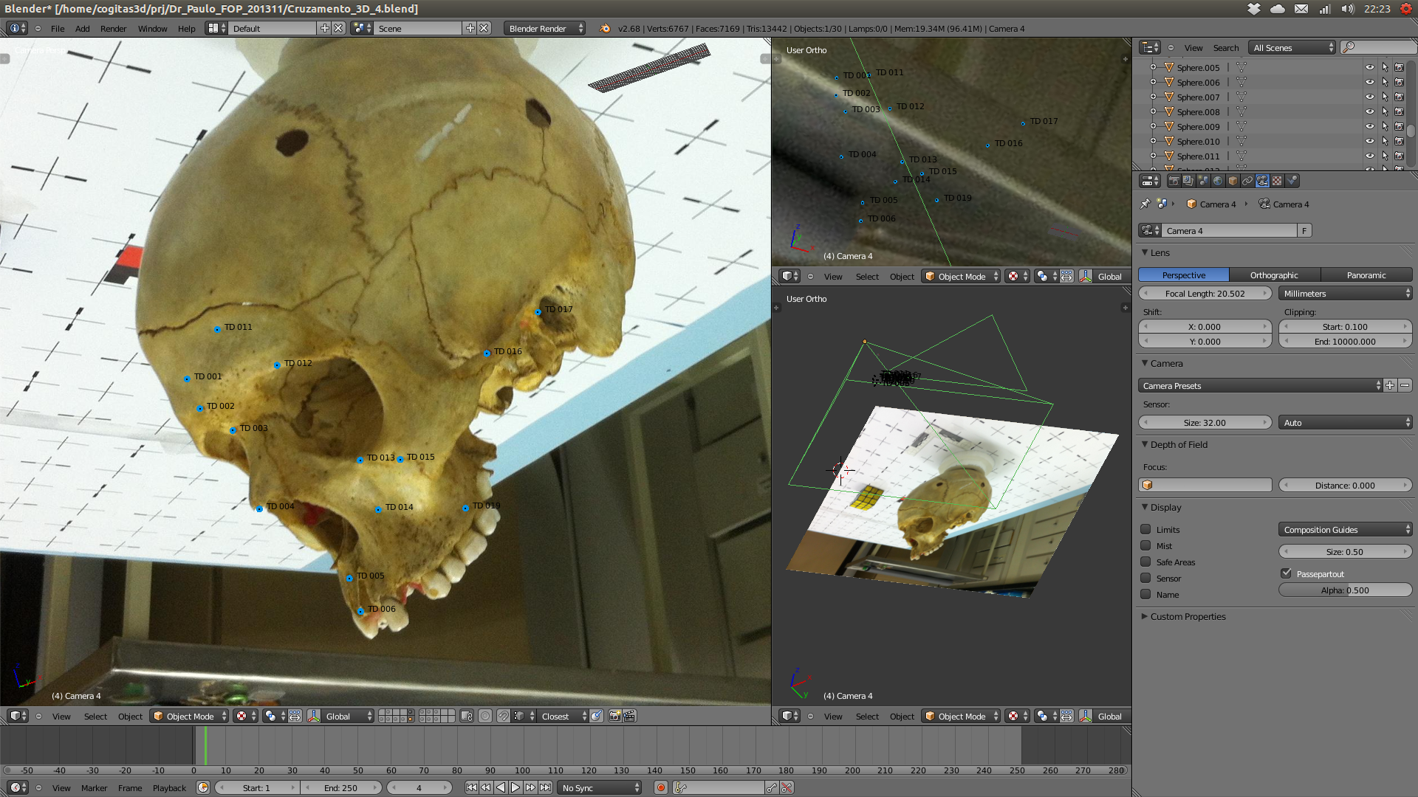
Task: Open the Texture properties checker icon
Action: click(1277, 181)
